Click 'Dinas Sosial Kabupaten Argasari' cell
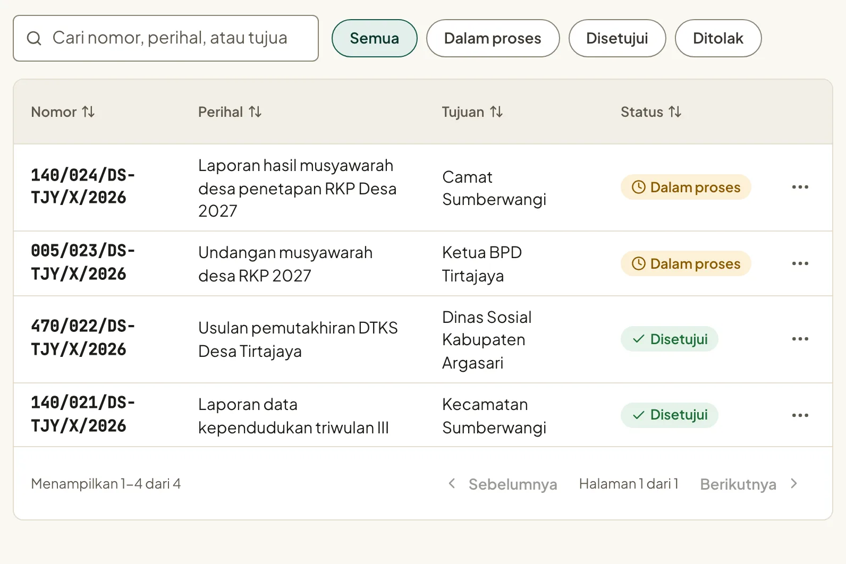Screen dimensions: 846x564 [487, 340]
